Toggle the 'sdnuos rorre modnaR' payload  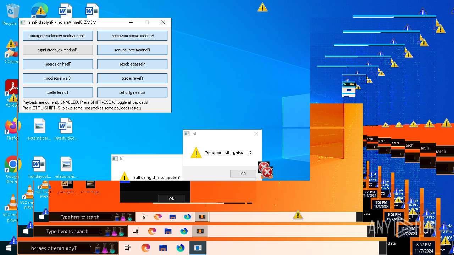[x=132, y=50]
